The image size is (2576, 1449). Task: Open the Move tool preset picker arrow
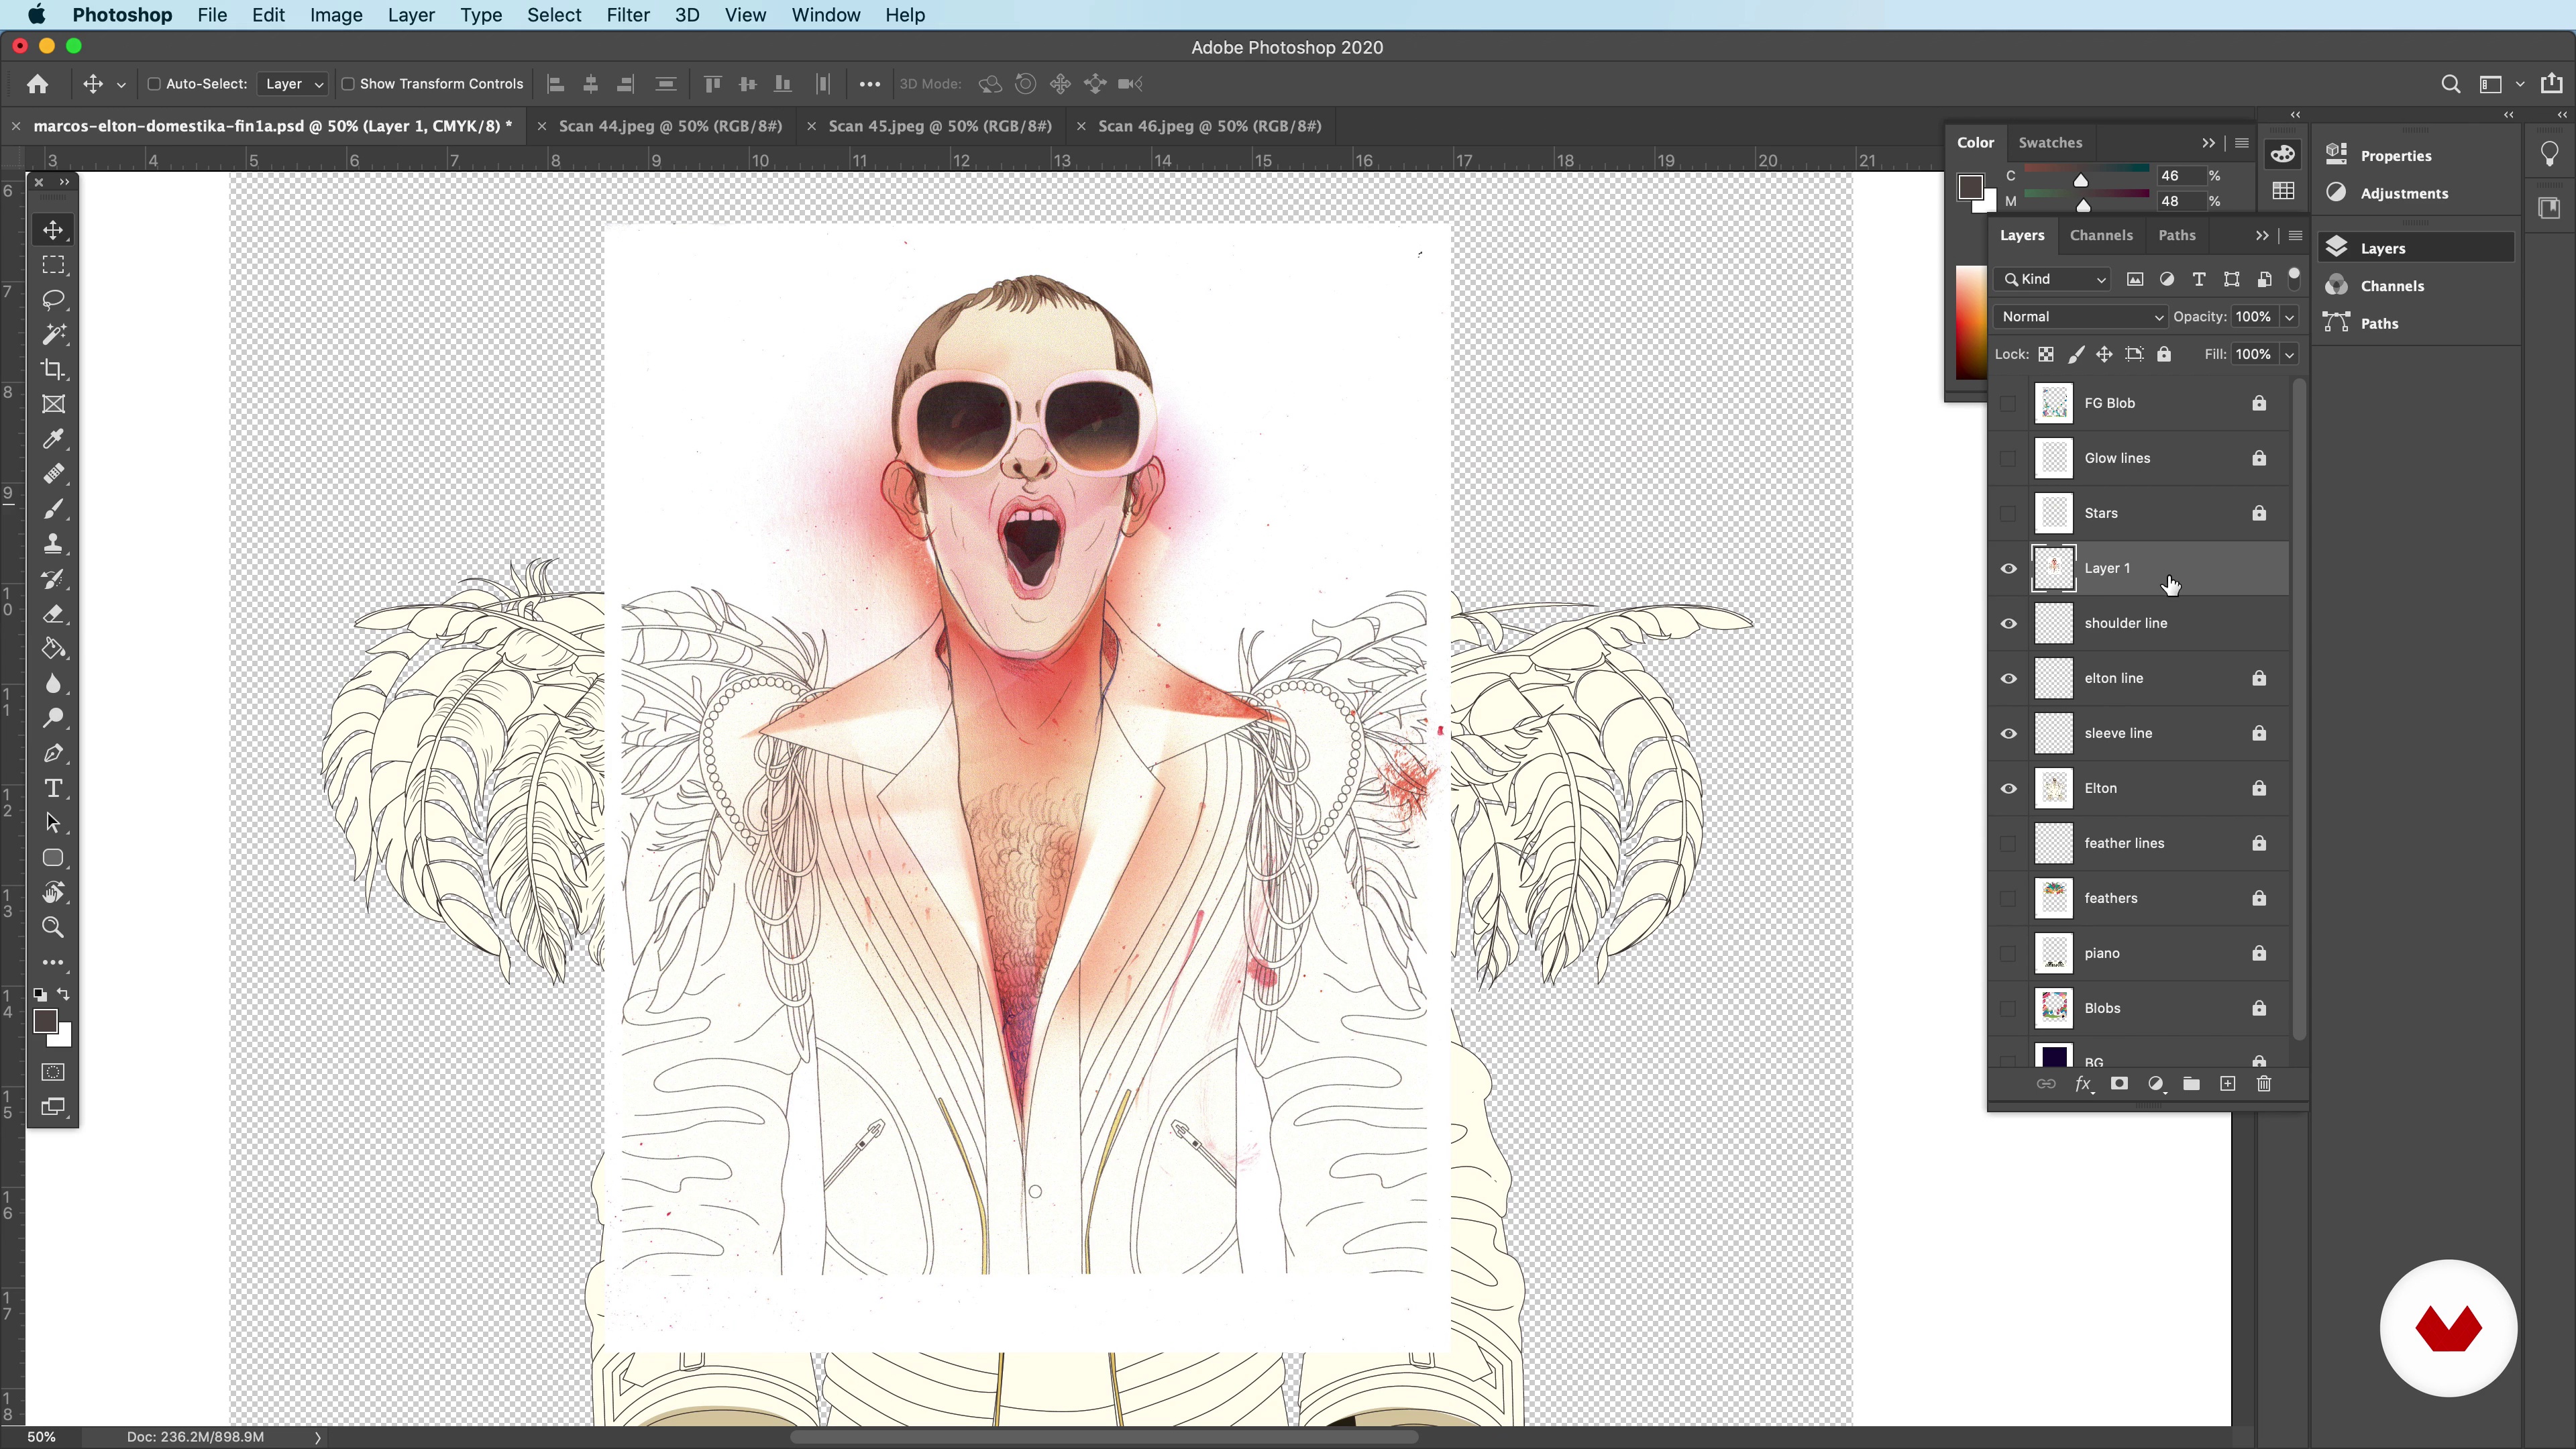click(x=121, y=85)
